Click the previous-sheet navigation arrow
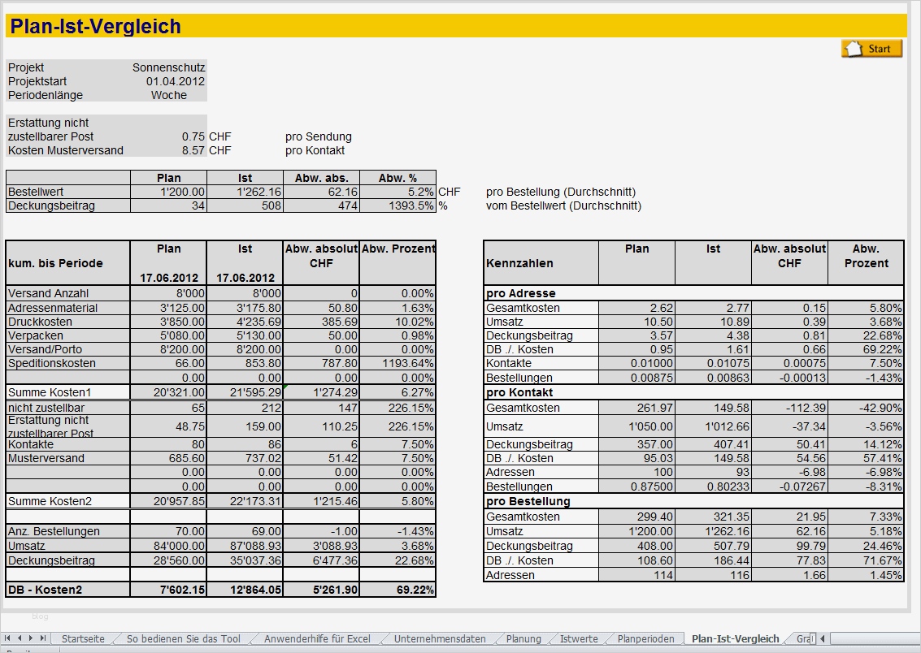Viewport: 921px width, 653px height. point(20,638)
